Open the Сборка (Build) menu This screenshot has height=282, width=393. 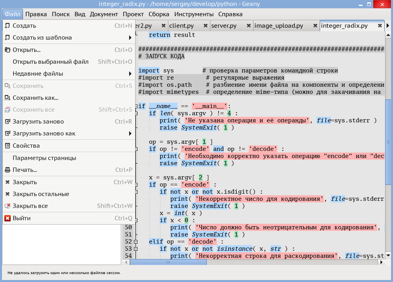(158, 14)
